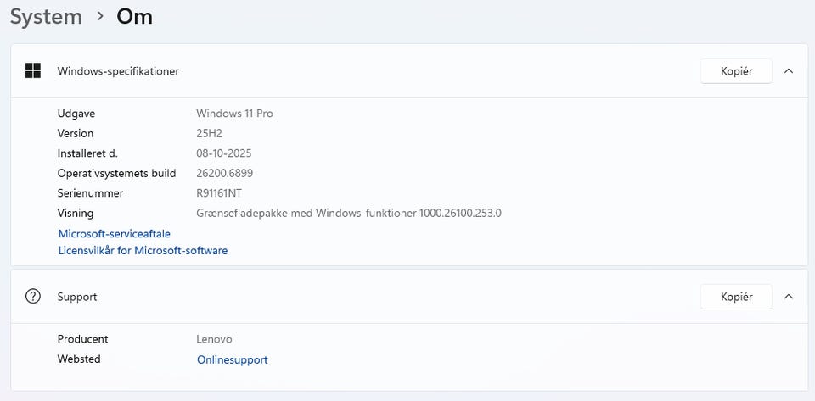The height and width of the screenshot is (401, 815).
Task: Click the Windows logo icon beside Windows-specifikationer
Action: [x=33, y=70]
